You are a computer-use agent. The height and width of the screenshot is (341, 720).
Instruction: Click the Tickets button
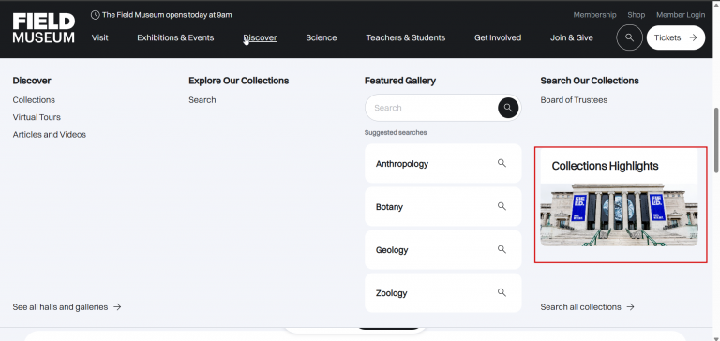(x=675, y=37)
